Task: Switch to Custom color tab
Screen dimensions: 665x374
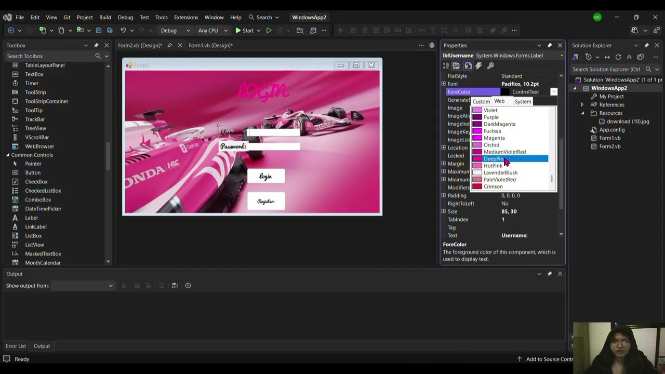Action: pyautogui.click(x=481, y=101)
